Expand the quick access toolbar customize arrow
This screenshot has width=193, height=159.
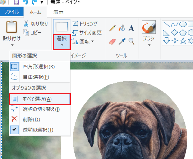[42, 2]
